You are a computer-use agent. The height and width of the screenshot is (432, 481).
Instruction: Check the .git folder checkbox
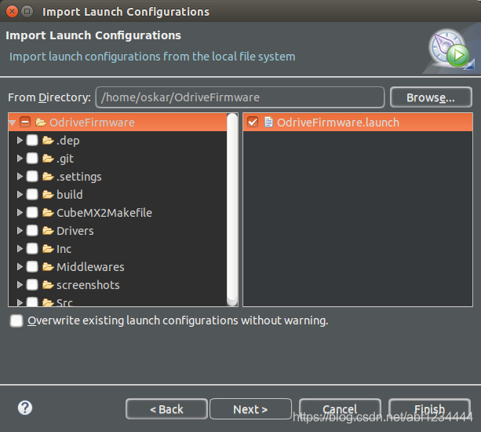pyautogui.click(x=32, y=159)
